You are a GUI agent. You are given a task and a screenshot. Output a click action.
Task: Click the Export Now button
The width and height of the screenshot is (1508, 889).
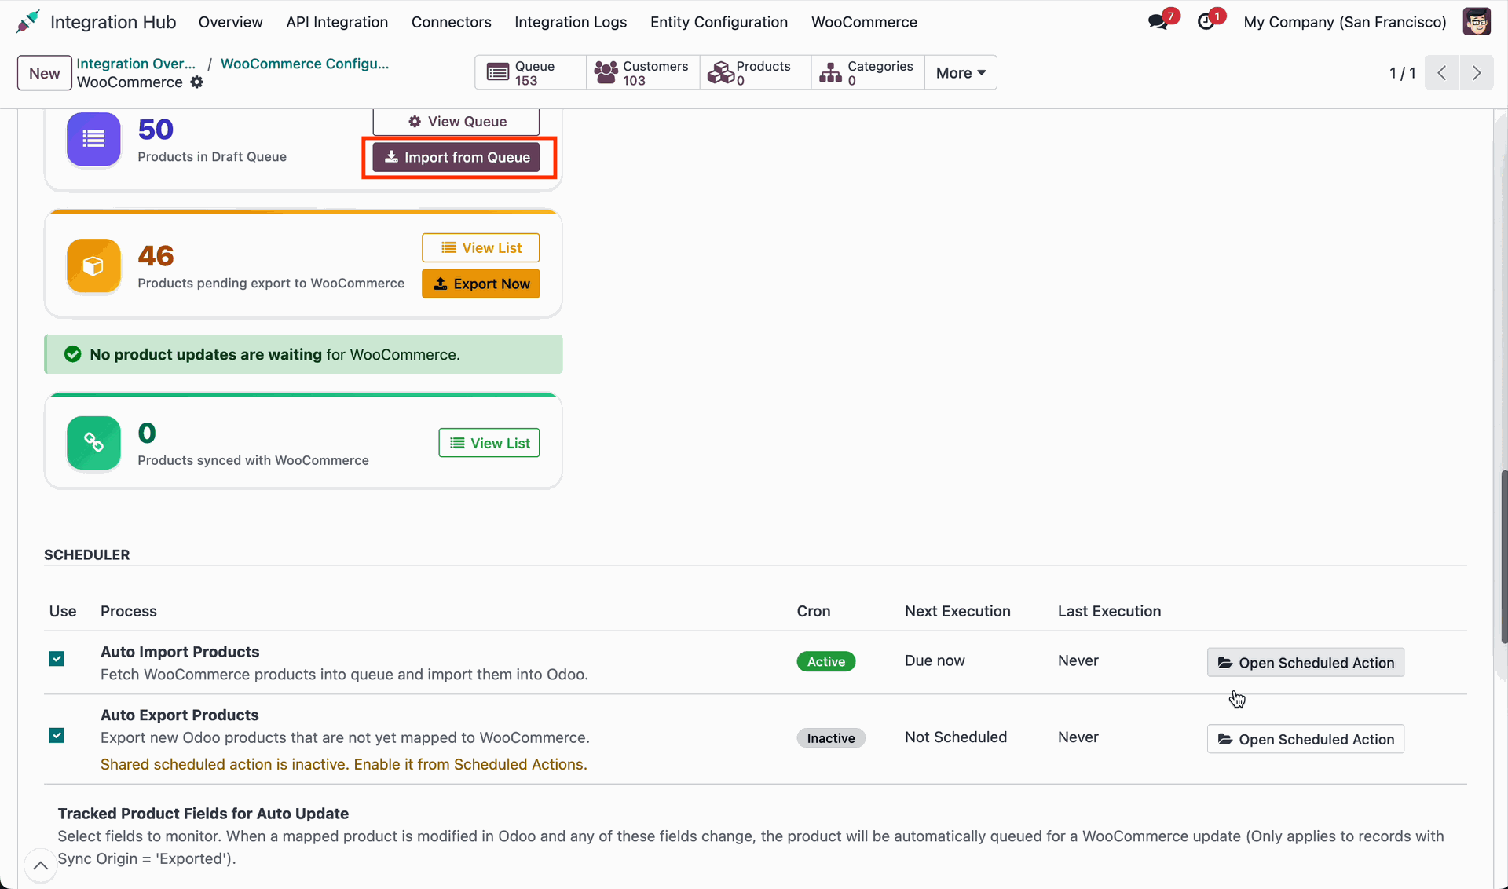481,284
